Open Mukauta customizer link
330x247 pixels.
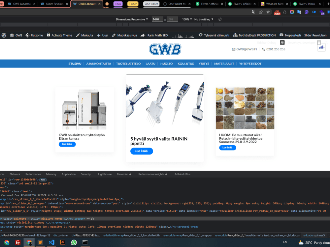click(84, 35)
